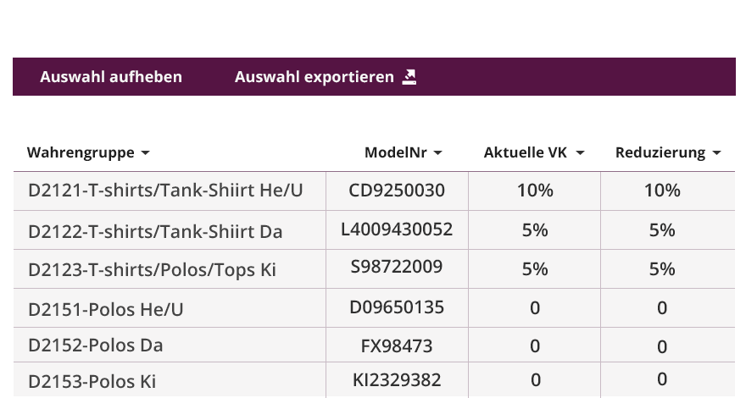
Task: Select the D2153-Polos Ki row
Action: [x=92, y=380]
